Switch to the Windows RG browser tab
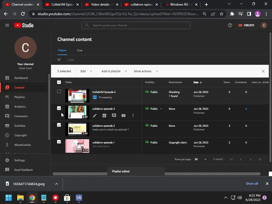 [x=181, y=5]
